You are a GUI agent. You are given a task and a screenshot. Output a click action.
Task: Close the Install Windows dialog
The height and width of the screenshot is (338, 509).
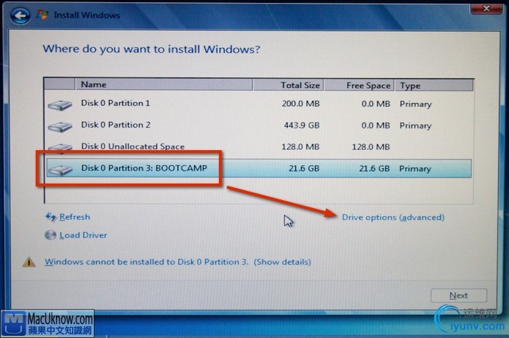(x=486, y=8)
